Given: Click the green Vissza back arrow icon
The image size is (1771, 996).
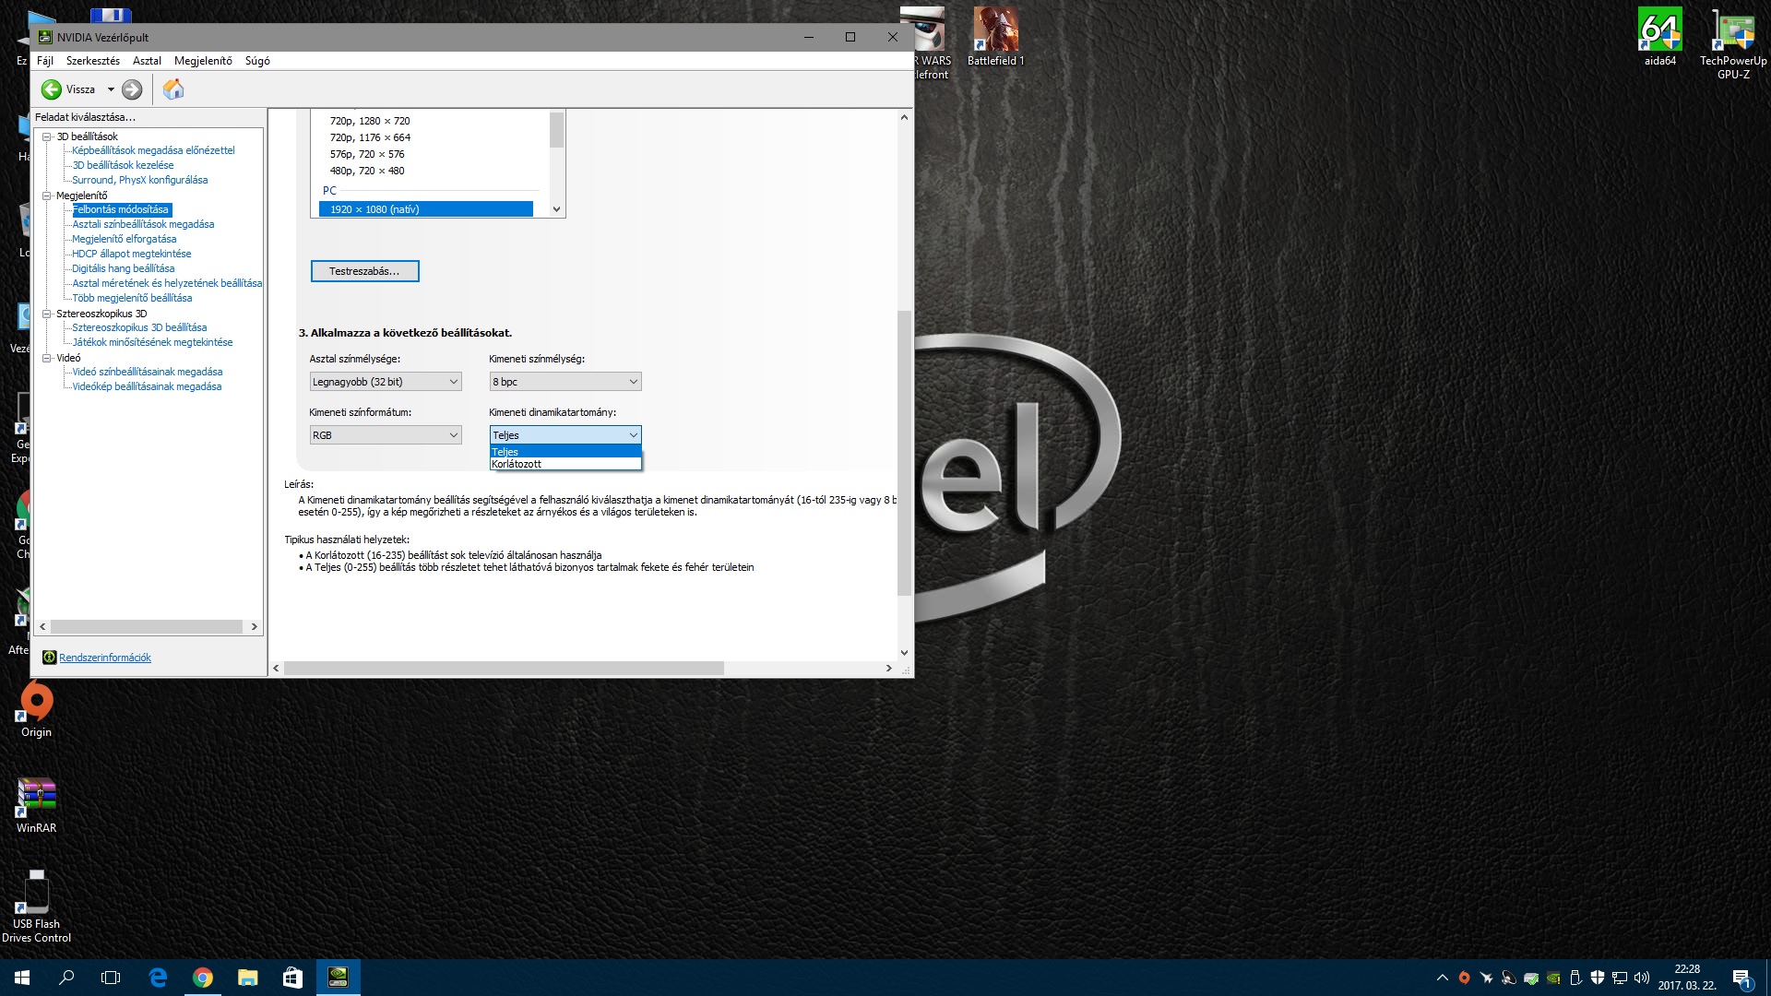Looking at the screenshot, I should pyautogui.click(x=52, y=89).
